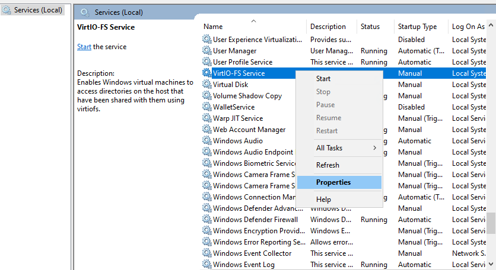The image size is (496, 270).
Task: Select Start in the context menu
Action: [323, 79]
